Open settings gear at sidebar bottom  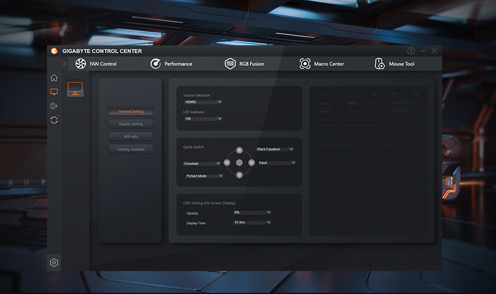point(54,262)
